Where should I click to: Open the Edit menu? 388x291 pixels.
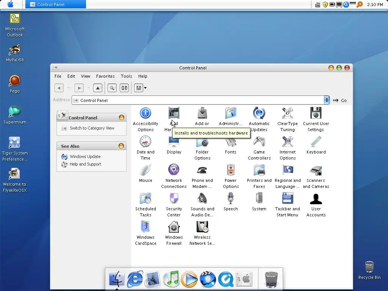coord(71,76)
